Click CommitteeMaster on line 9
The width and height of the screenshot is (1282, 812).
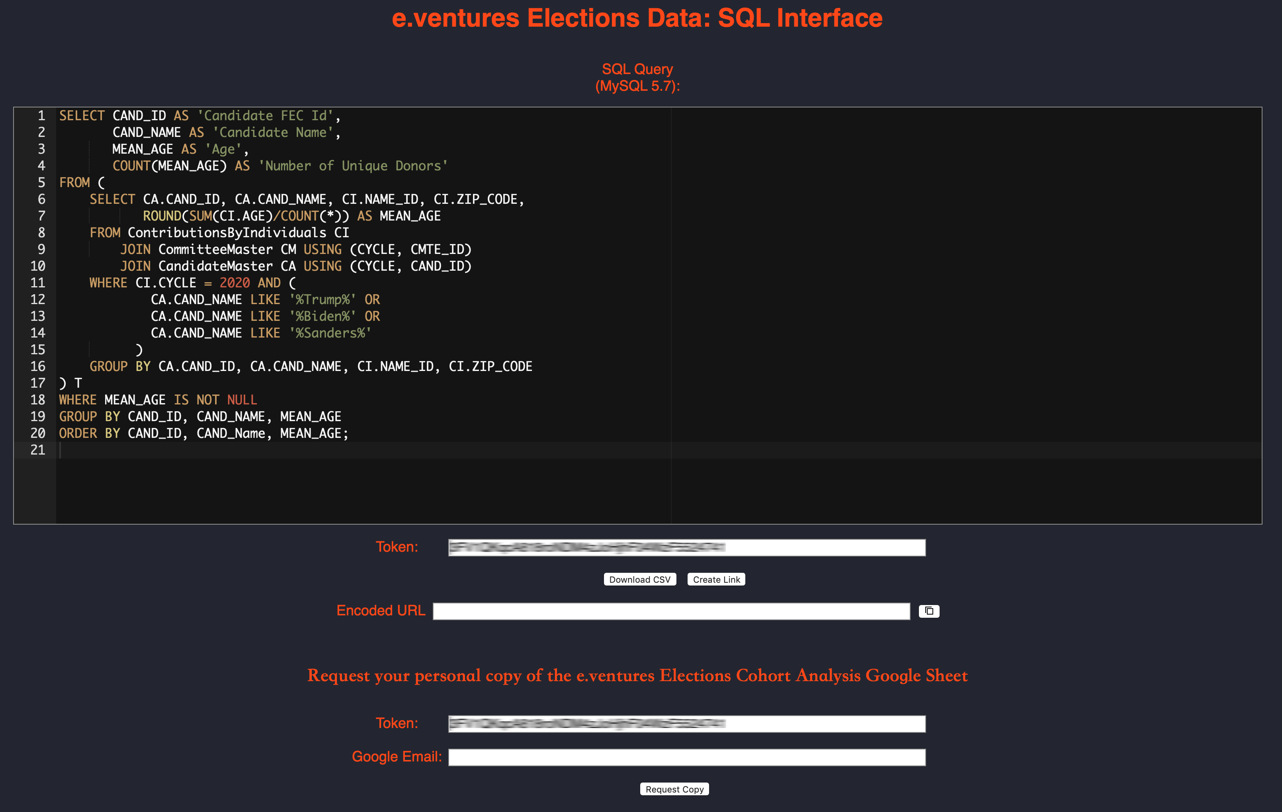click(x=216, y=250)
